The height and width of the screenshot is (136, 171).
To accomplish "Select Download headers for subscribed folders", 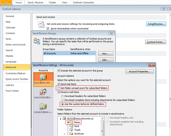I will tap(62, 96).
